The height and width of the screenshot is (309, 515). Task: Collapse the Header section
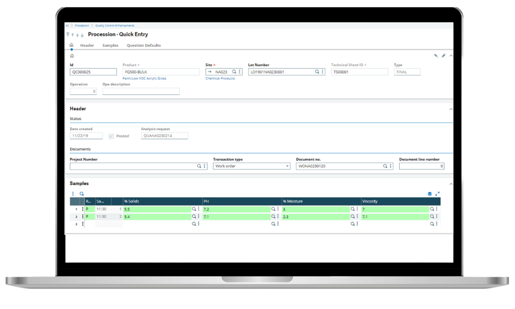click(x=451, y=109)
